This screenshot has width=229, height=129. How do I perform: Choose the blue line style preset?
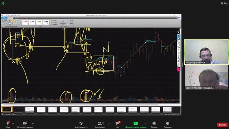point(32,22)
